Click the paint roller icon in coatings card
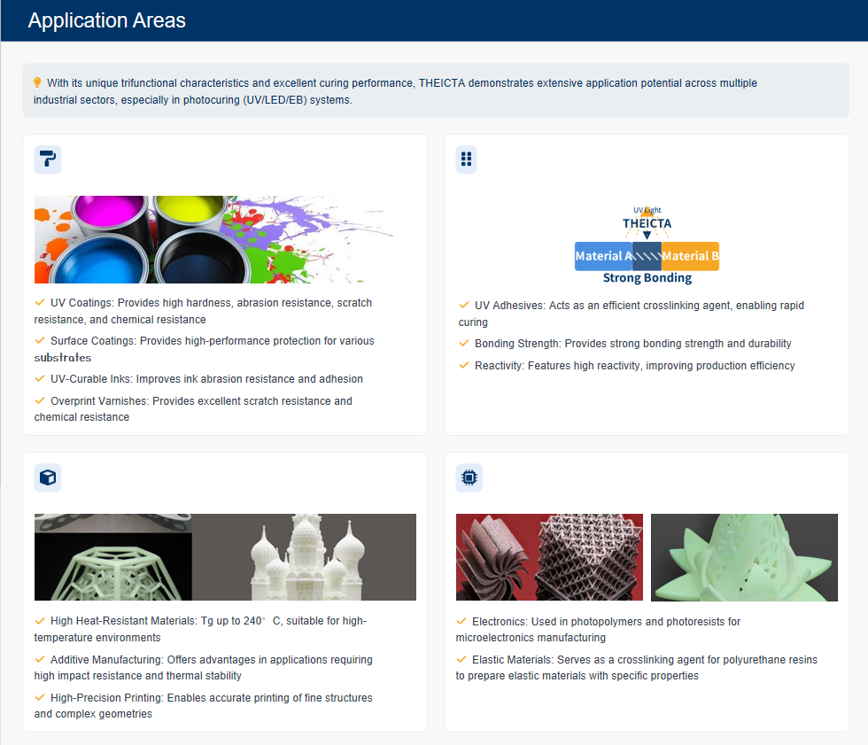Image resolution: width=868 pixels, height=745 pixels. click(48, 159)
